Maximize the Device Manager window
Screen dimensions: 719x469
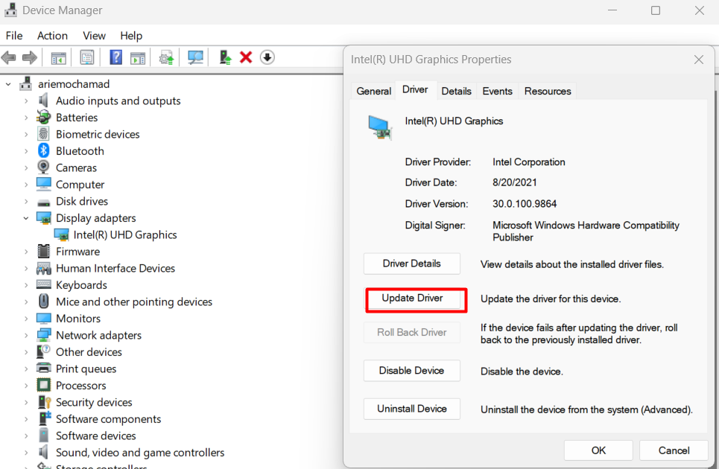point(656,10)
